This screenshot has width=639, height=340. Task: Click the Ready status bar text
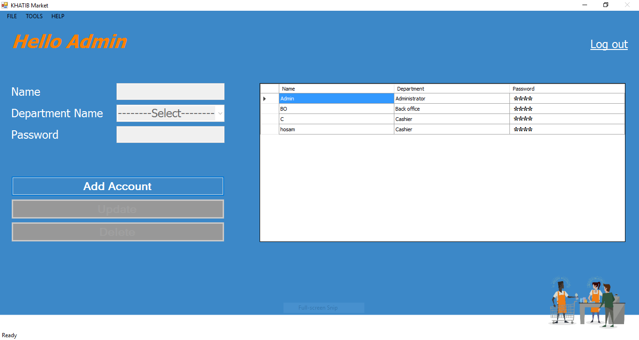9,335
